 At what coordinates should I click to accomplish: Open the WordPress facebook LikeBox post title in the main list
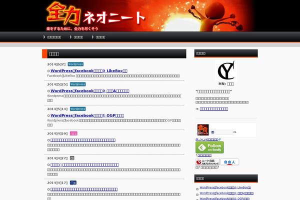tap(89, 71)
